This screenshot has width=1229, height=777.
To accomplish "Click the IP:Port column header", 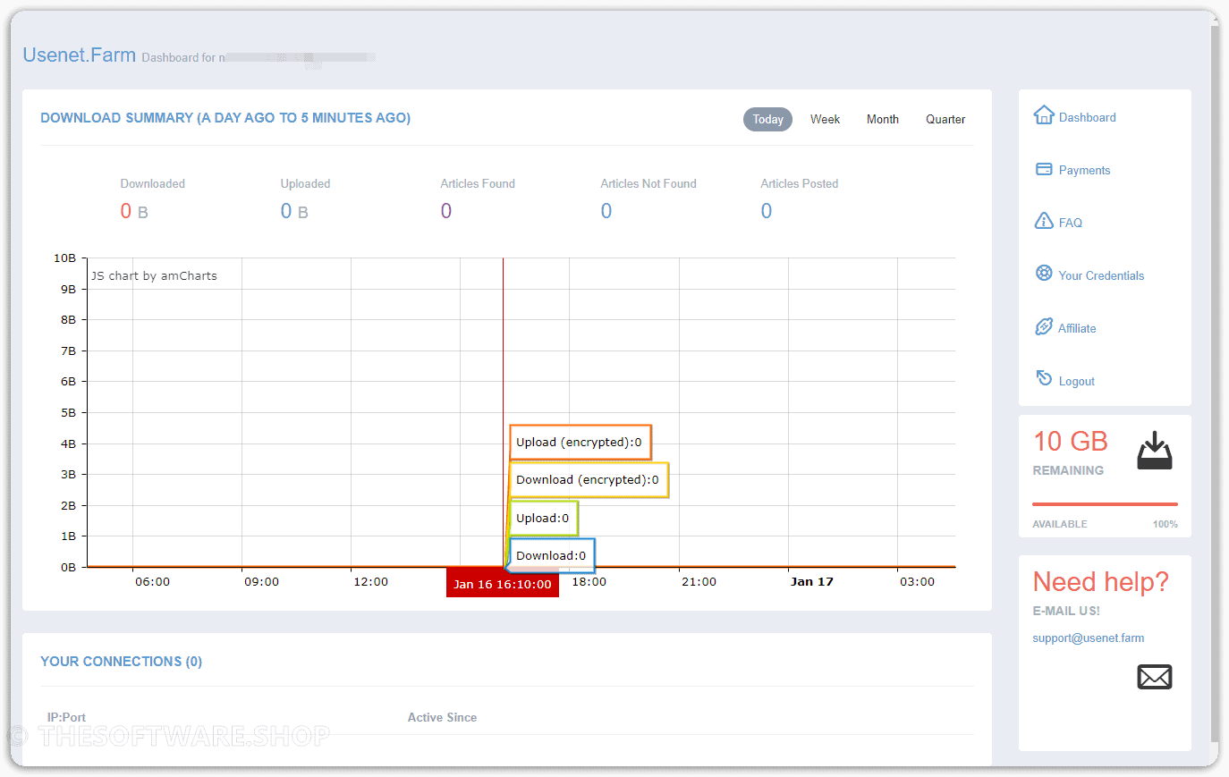I will [x=66, y=717].
